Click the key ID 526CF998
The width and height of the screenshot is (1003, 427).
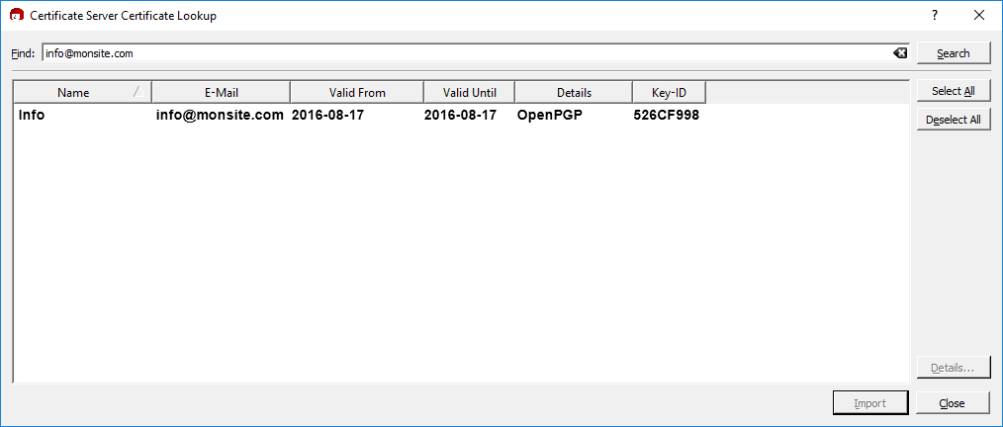point(666,116)
